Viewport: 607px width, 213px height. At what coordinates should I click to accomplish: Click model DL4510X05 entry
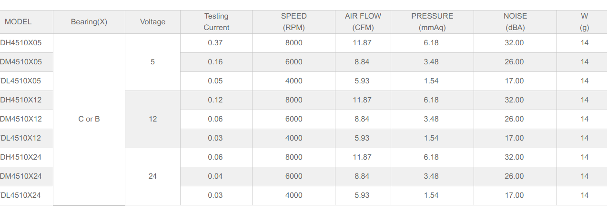(21, 81)
